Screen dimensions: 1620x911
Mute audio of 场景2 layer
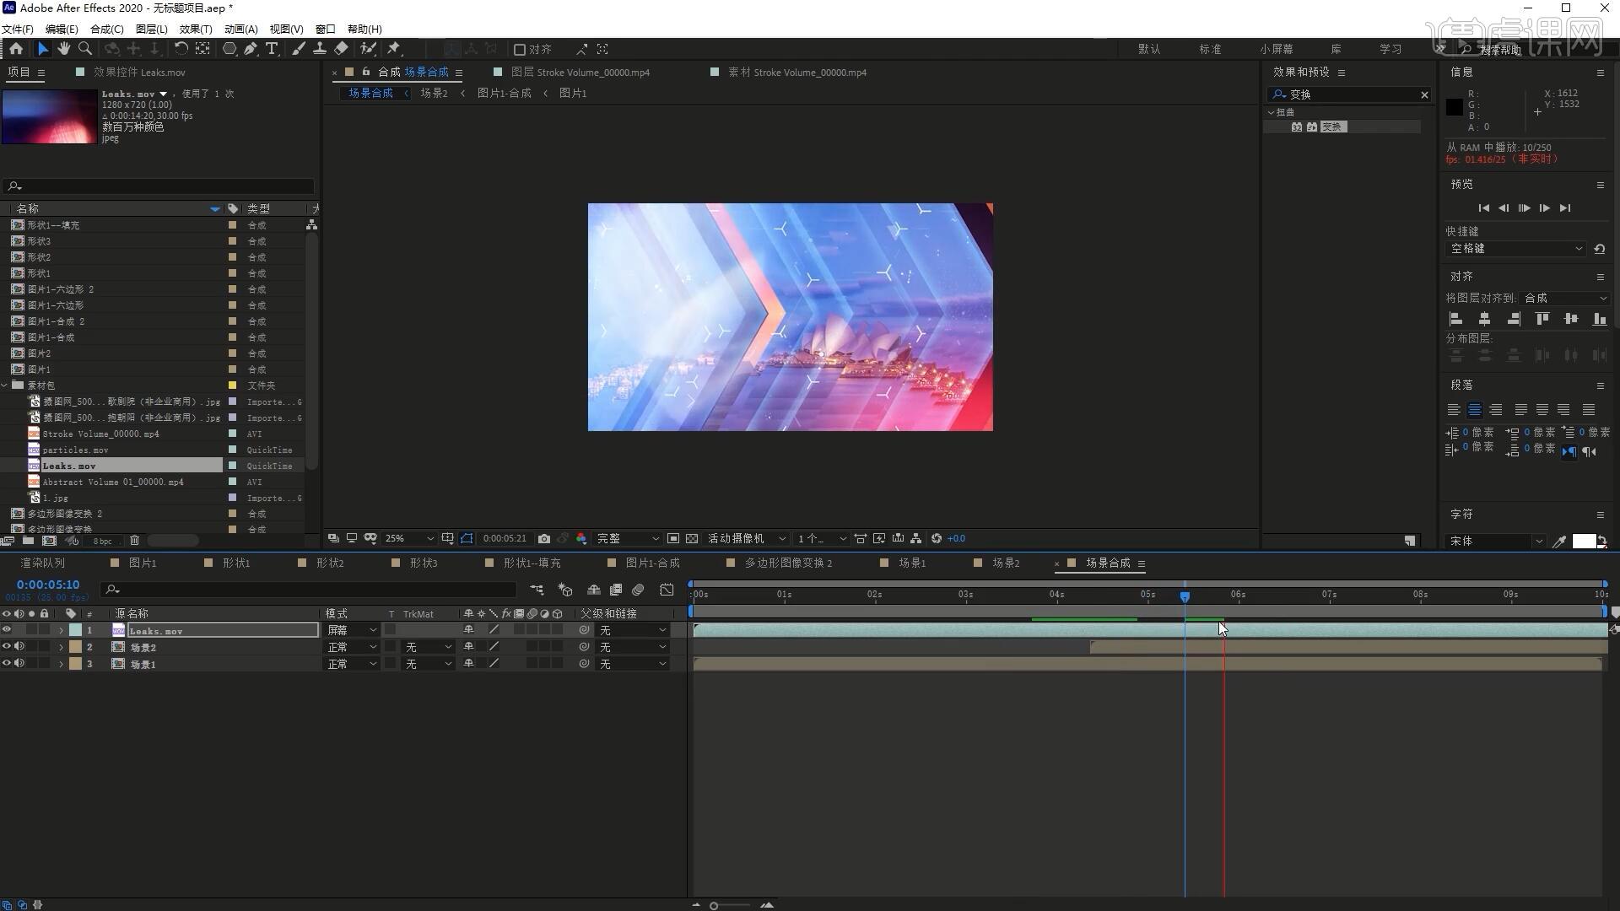[19, 647]
